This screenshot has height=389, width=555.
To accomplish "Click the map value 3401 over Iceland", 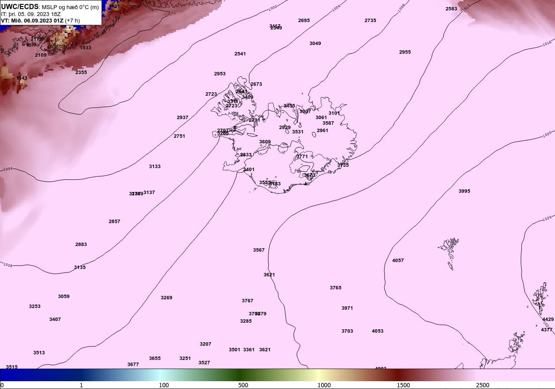I will [x=249, y=169].
